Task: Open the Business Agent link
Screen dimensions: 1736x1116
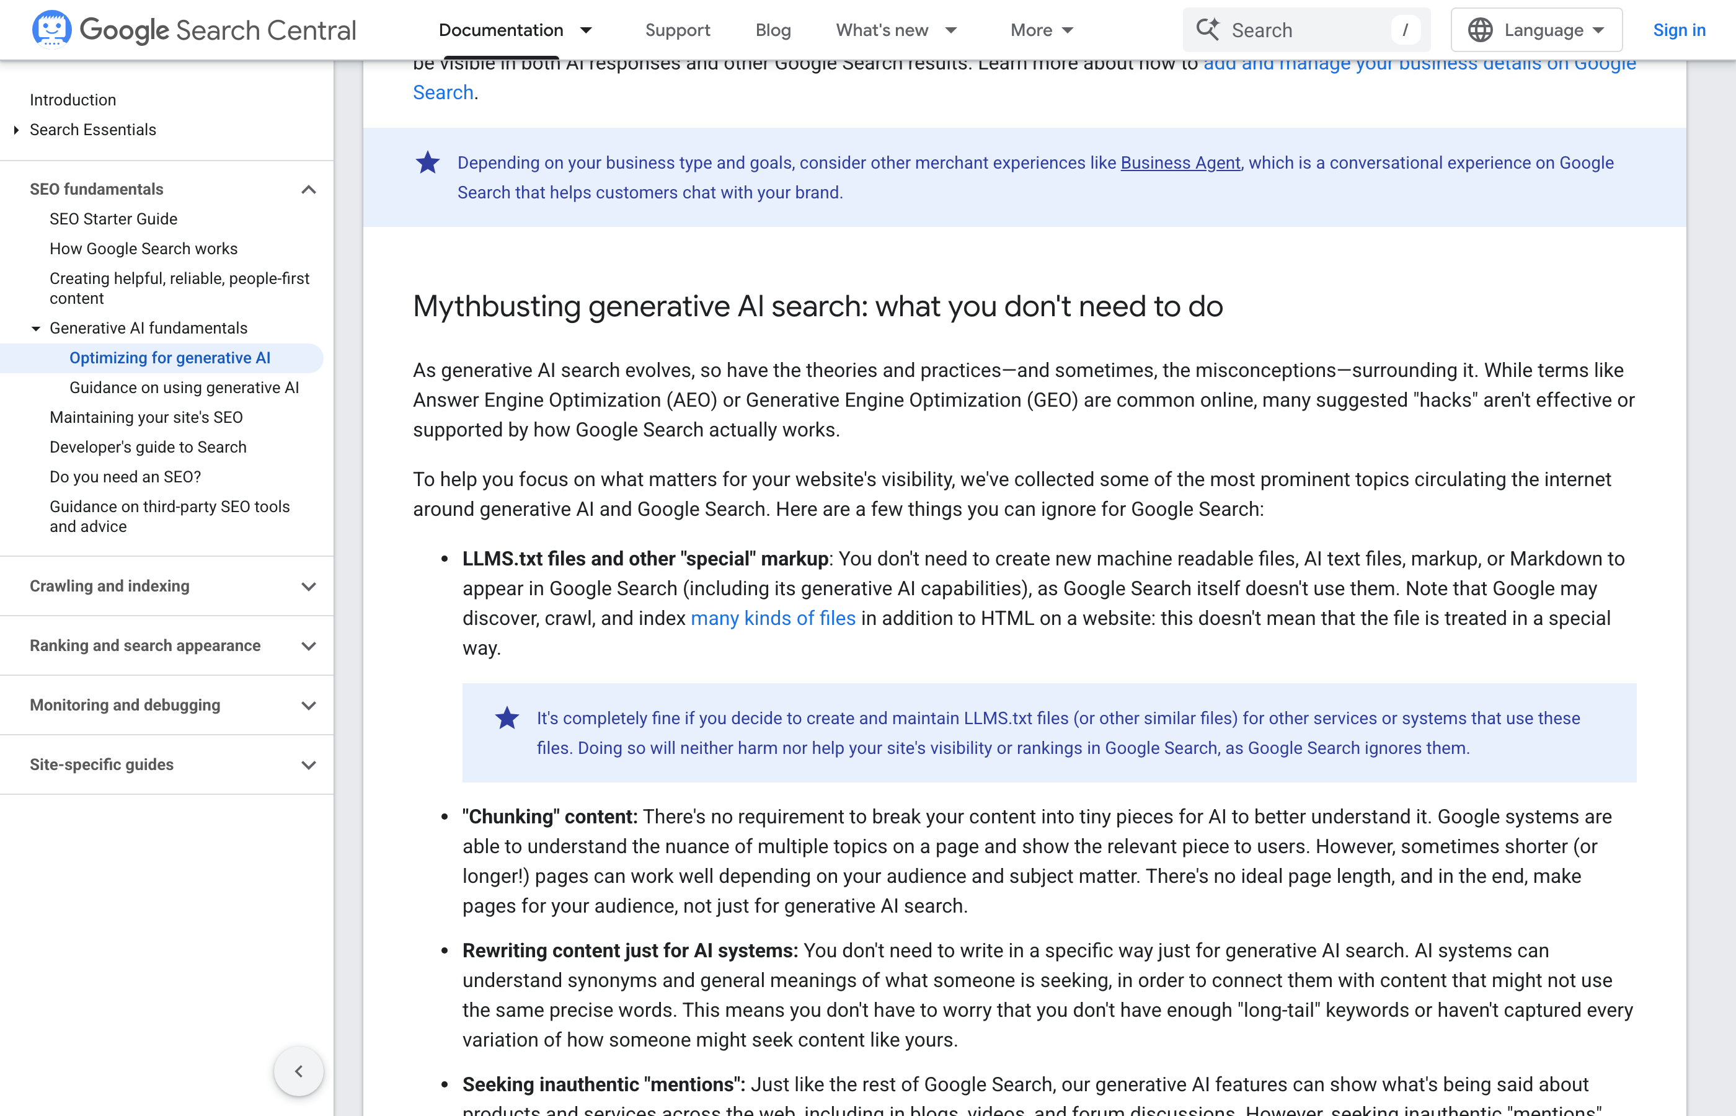Action: point(1180,162)
